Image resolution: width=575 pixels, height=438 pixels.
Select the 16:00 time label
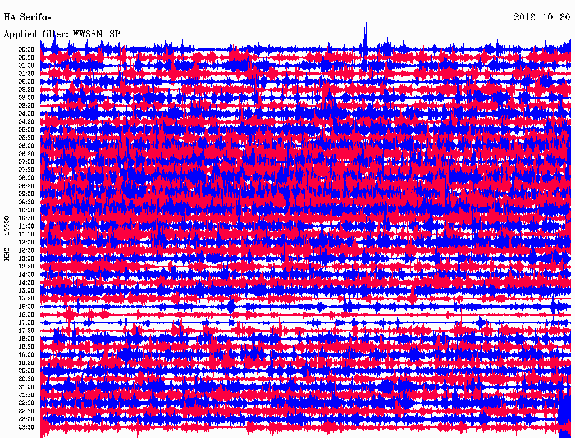pos(26,307)
